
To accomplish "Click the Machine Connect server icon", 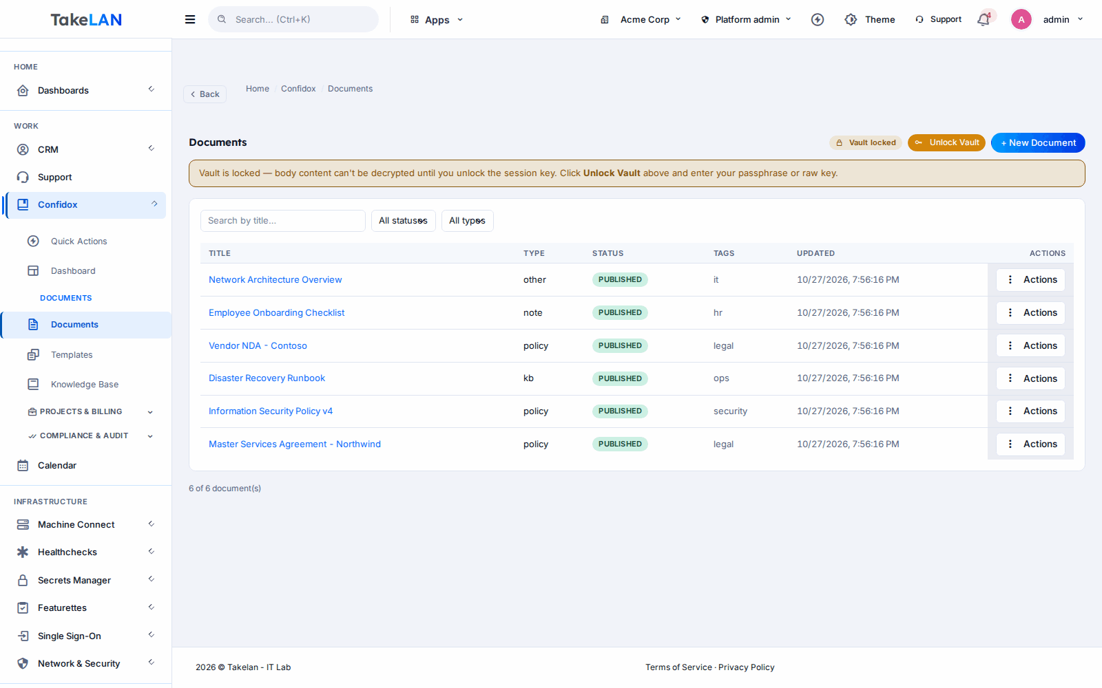I will click(23, 524).
